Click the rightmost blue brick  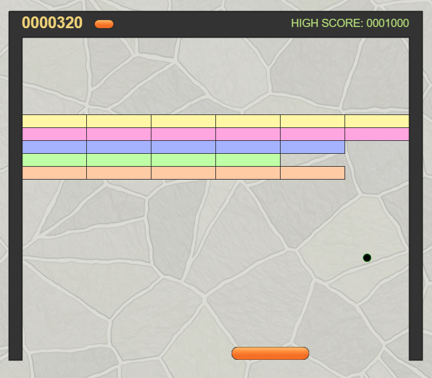[x=312, y=147]
